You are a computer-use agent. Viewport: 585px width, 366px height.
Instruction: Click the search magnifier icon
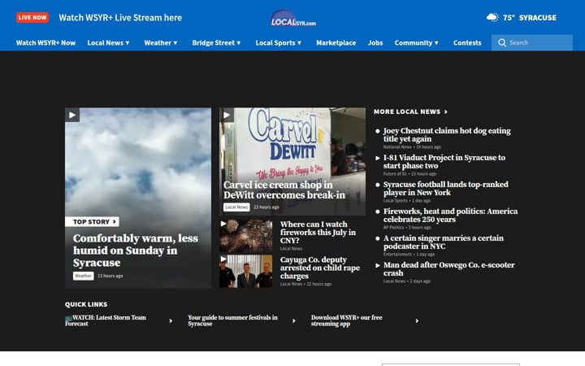(502, 42)
